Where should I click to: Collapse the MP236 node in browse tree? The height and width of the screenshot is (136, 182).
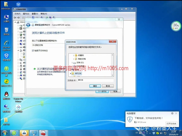pyautogui.click(x=71, y=74)
